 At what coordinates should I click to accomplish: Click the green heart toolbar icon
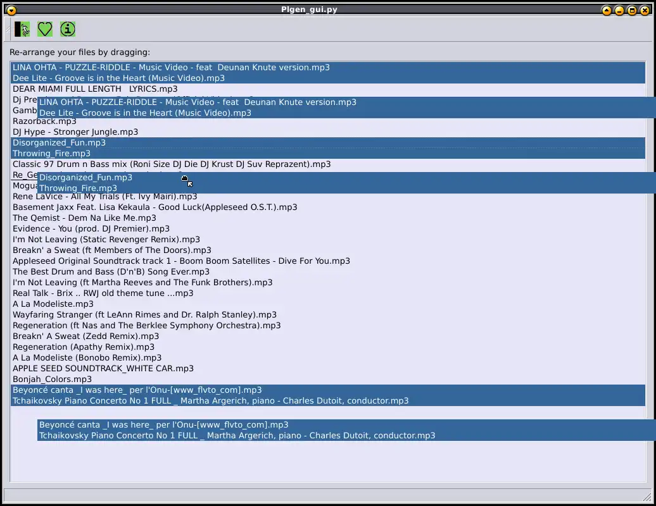click(45, 29)
